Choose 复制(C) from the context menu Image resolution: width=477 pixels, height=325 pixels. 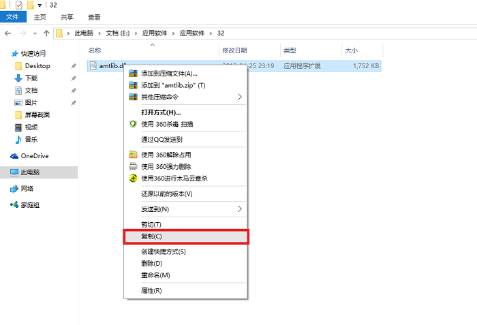[x=186, y=236]
